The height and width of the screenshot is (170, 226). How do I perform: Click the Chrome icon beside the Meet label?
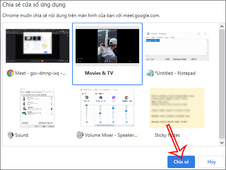[10, 73]
